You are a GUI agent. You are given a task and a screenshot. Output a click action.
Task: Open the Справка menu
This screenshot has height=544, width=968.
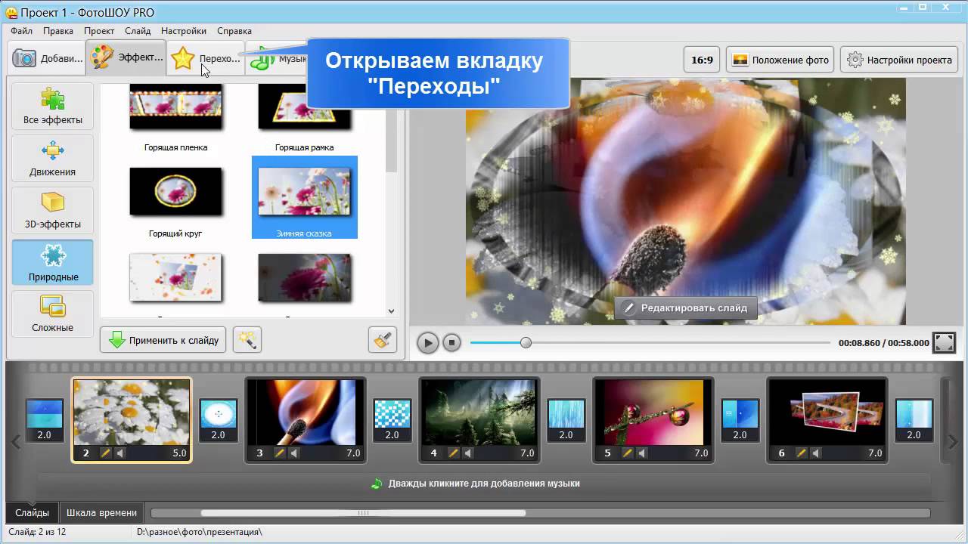(234, 31)
